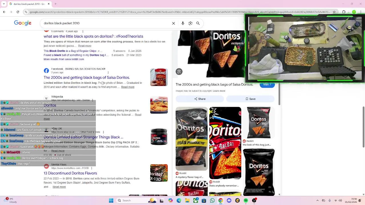The image size is (365, 205).
Task: Open the tab search dropdown arrow
Action: [x=4, y=4]
